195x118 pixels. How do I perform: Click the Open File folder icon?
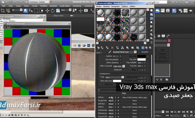(x=7, y=2)
